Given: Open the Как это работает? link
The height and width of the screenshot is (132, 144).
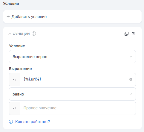Looking at the screenshot, I should pos(33,122).
